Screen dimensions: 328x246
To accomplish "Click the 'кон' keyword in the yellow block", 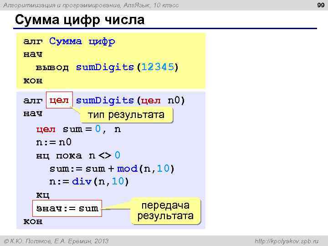I will pyautogui.click(x=33, y=81).
